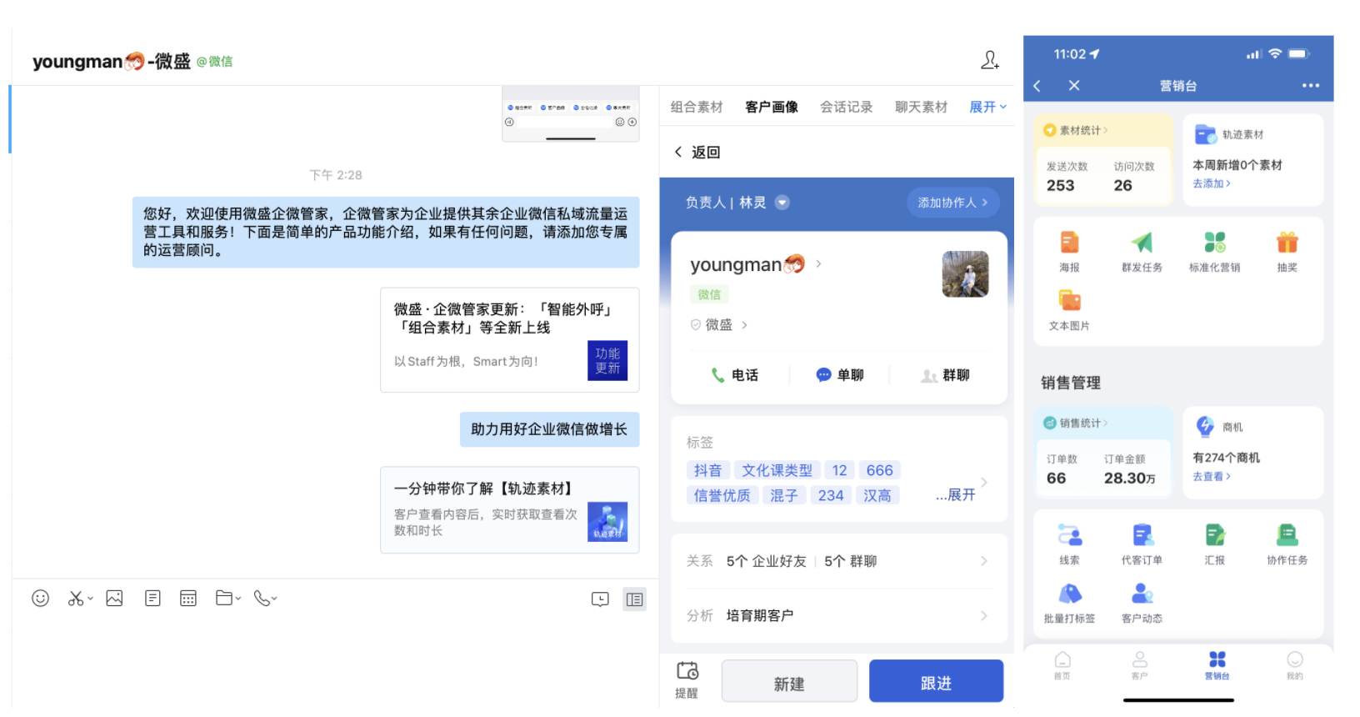
Task: Click the add contact icon in chat header
Action: point(989,60)
